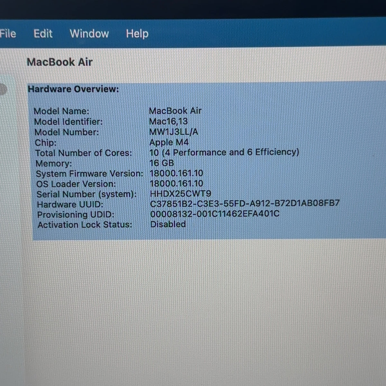Click the Activation Lock Status Disabled value
This screenshot has width=386, height=386.
168,224
